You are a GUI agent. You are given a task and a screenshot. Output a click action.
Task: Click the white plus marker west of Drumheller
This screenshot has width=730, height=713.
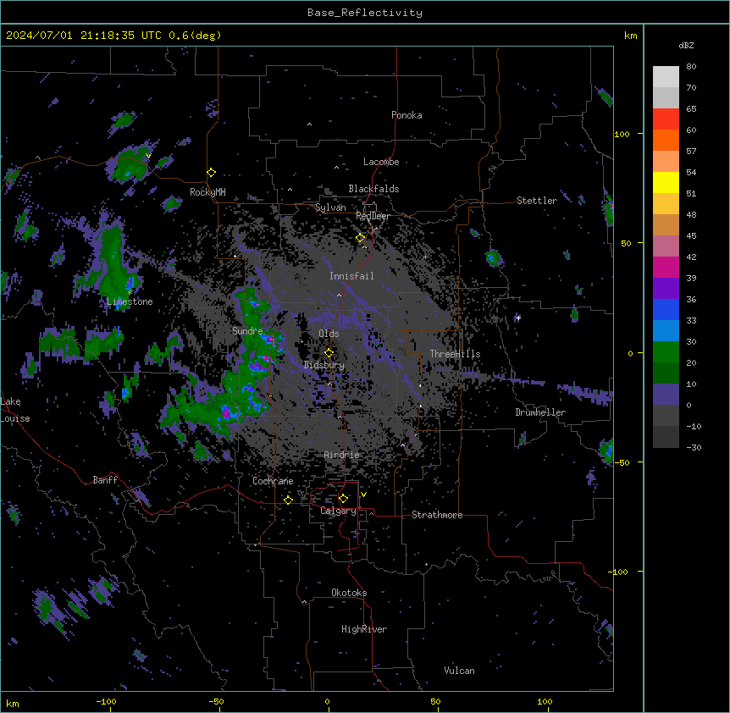pos(518,318)
